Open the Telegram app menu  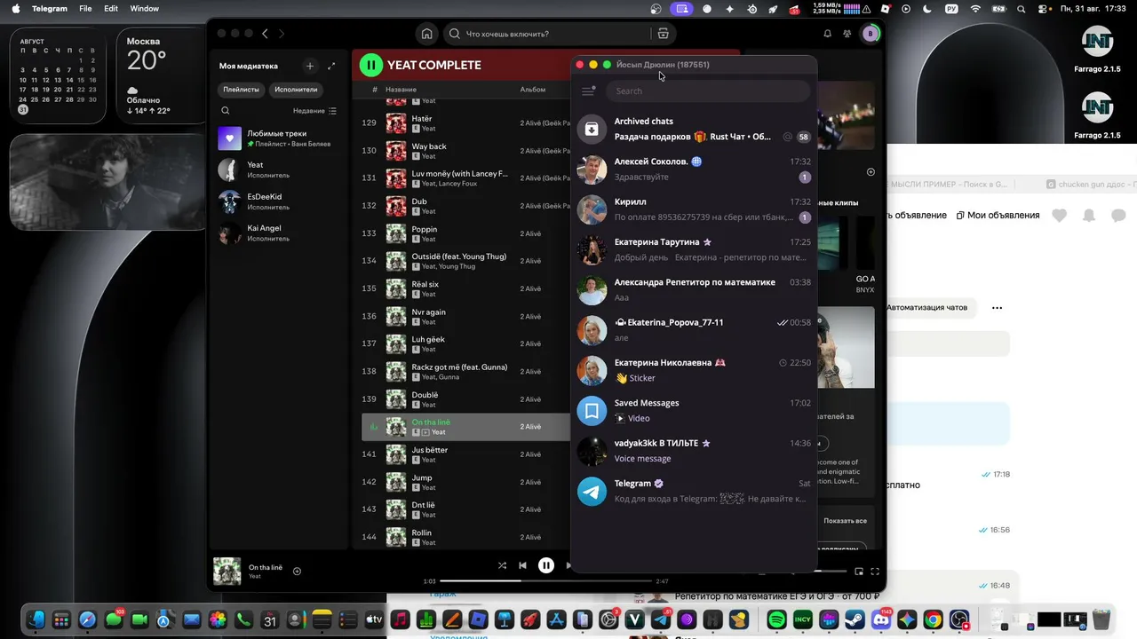(x=49, y=9)
